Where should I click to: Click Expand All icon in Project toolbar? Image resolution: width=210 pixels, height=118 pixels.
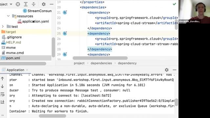click(26, 4)
